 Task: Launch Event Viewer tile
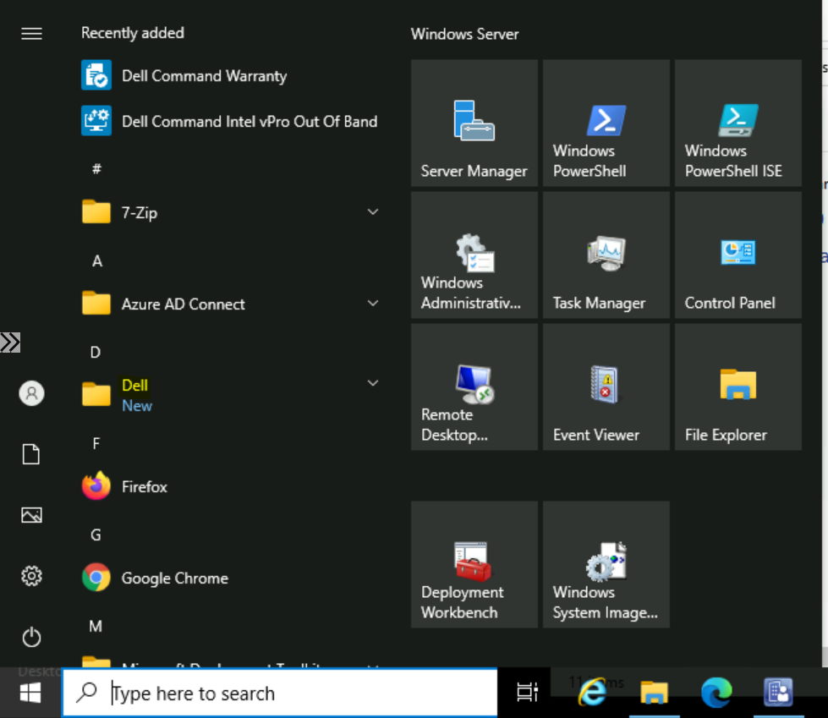tap(606, 387)
